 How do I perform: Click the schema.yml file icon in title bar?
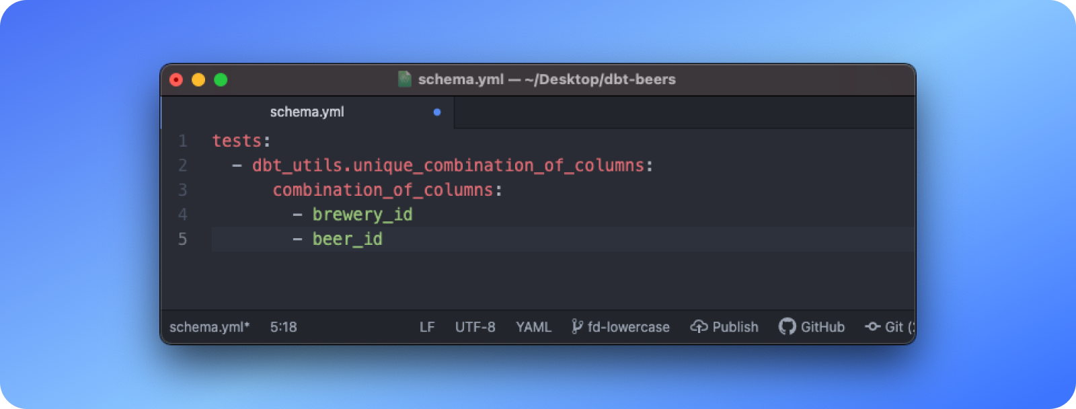pyautogui.click(x=404, y=79)
